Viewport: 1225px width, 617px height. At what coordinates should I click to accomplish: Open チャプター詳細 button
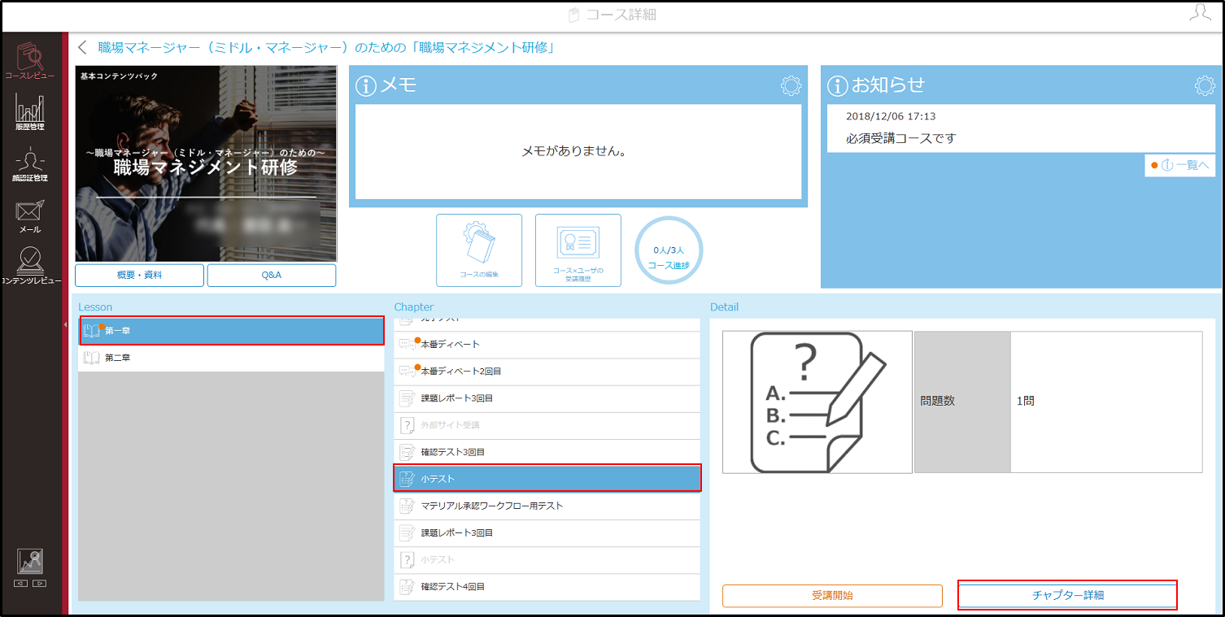[x=1068, y=596]
